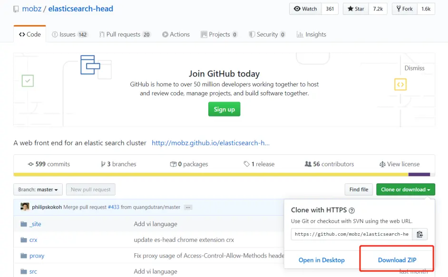View the 361 watchers count
This screenshot has height=277, width=448.
click(x=330, y=9)
